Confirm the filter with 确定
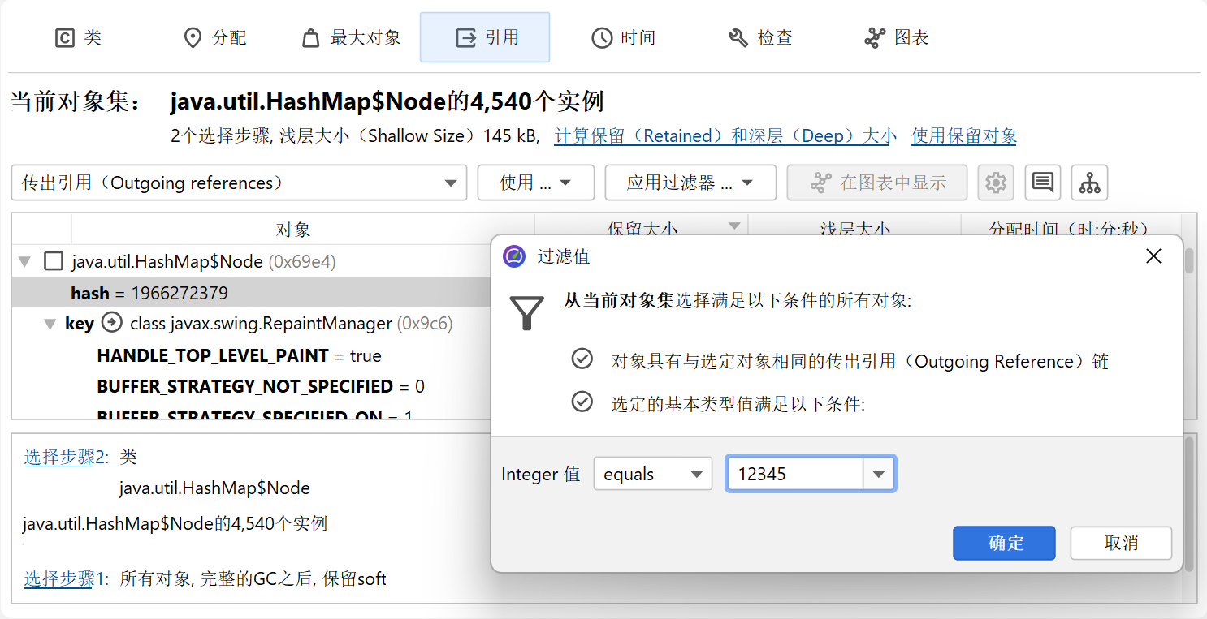This screenshot has height=619, width=1207. [x=1004, y=544]
